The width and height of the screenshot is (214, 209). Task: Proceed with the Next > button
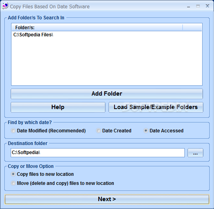[107, 199]
